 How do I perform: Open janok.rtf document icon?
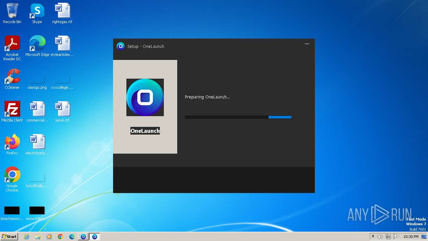click(62, 112)
